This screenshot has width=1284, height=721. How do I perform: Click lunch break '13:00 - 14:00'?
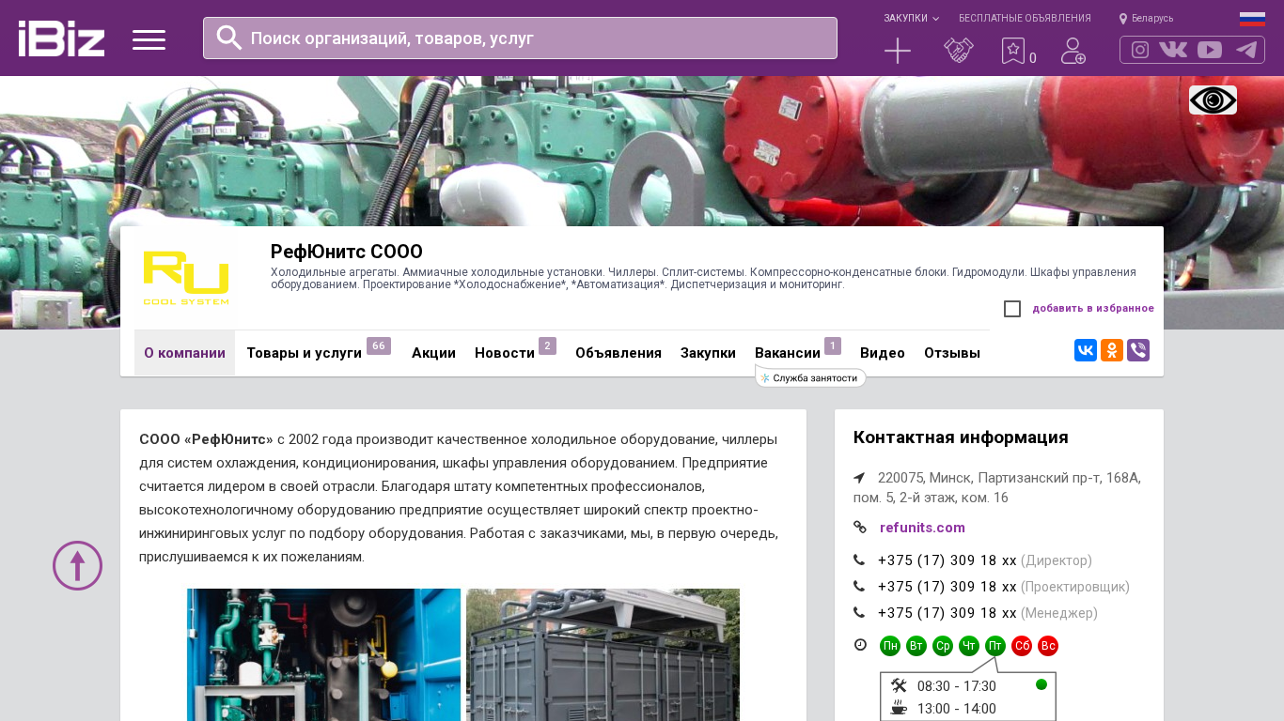tap(957, 709)
